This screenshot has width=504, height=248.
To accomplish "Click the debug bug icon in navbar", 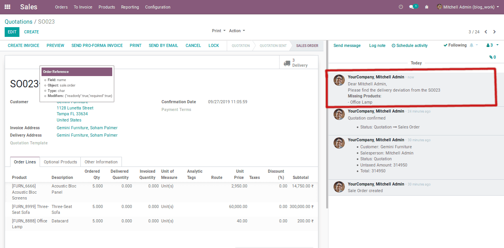I will pos(427,7).
